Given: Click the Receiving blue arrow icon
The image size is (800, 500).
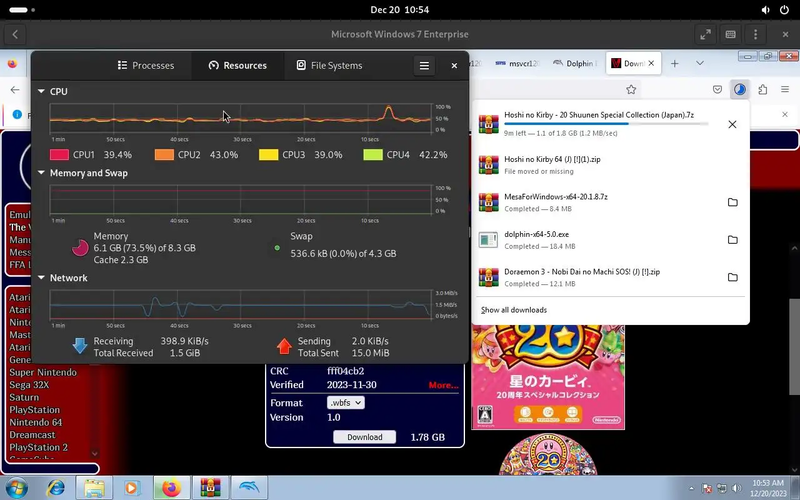Looking at the screenshot, I should 80,346.
